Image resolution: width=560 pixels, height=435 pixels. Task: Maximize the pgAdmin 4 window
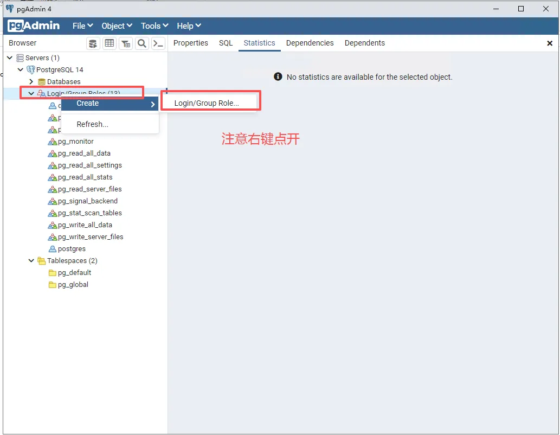tap(521, 9)
